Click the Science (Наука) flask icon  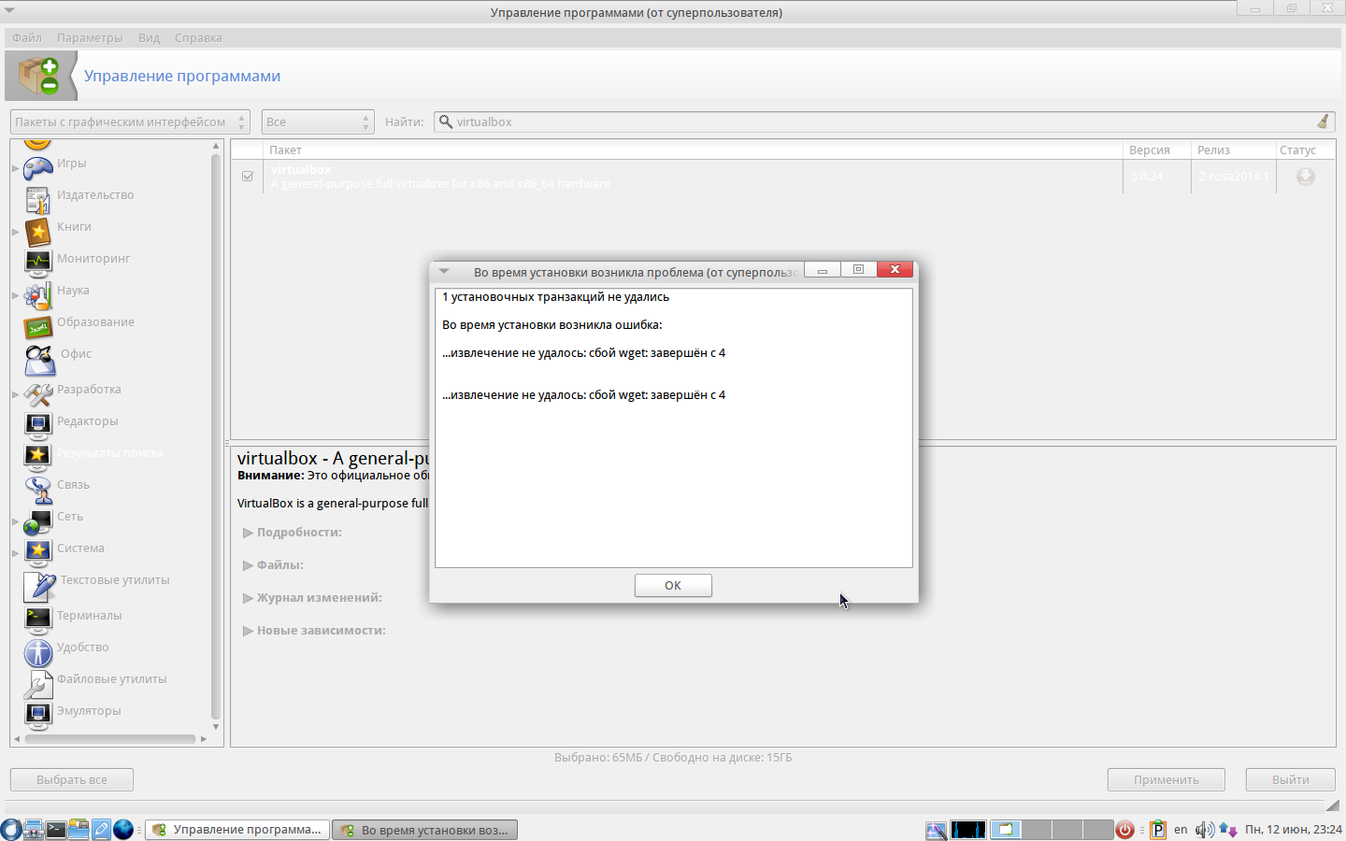(x=38, y=295)
